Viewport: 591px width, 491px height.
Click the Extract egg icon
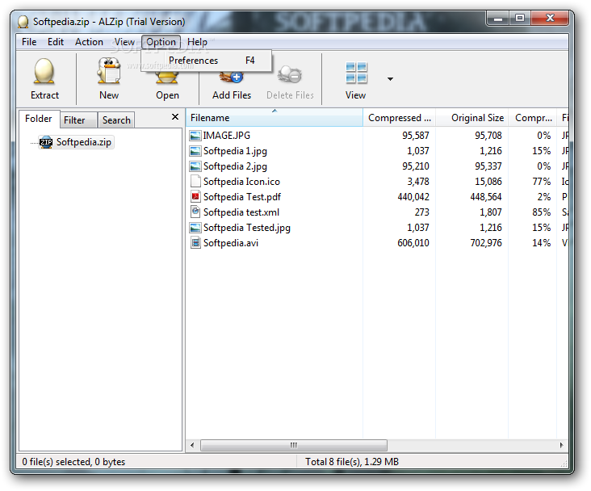point(44,71)
